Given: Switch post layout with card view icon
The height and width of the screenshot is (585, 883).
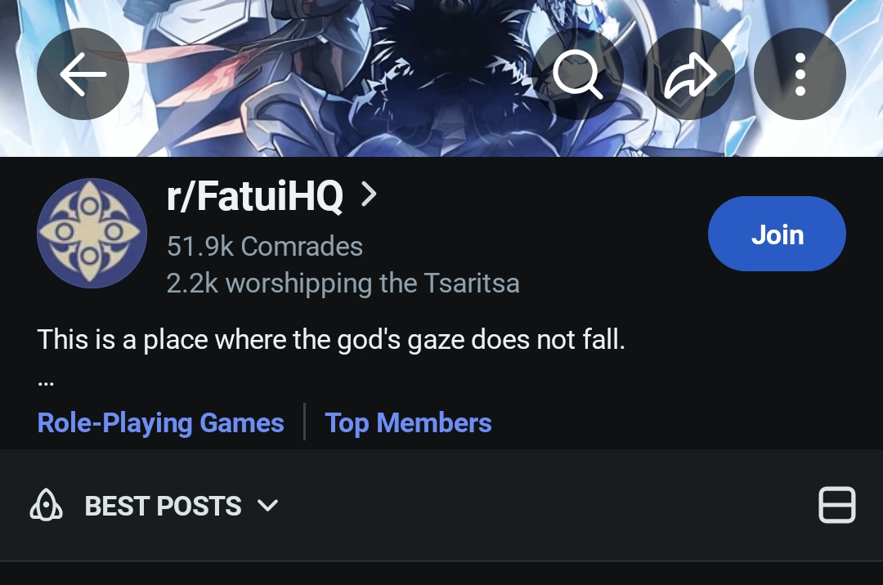Looking at the screenshot, I should pos(836,505).
